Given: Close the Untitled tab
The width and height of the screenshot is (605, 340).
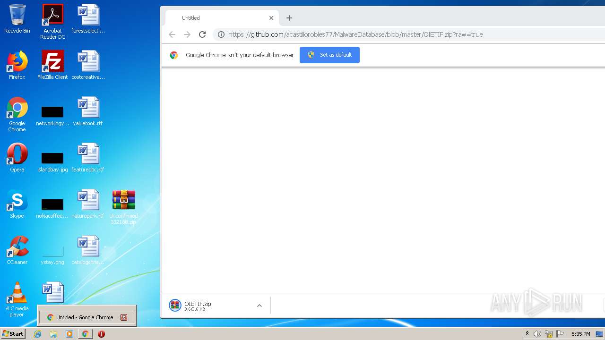Looking at the screenshot, I should click(x=271, y=18).
